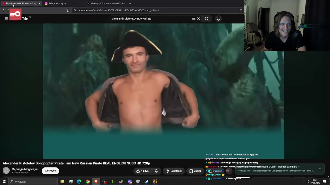Image resolution: width=330 pixels, height=185 pixels.
Task: Click the picture-in-picture icon in the address bar
Action: [x=241, y=10]
